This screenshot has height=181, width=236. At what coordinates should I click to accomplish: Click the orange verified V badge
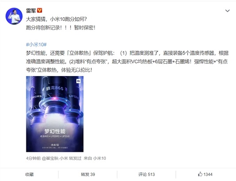39,11
